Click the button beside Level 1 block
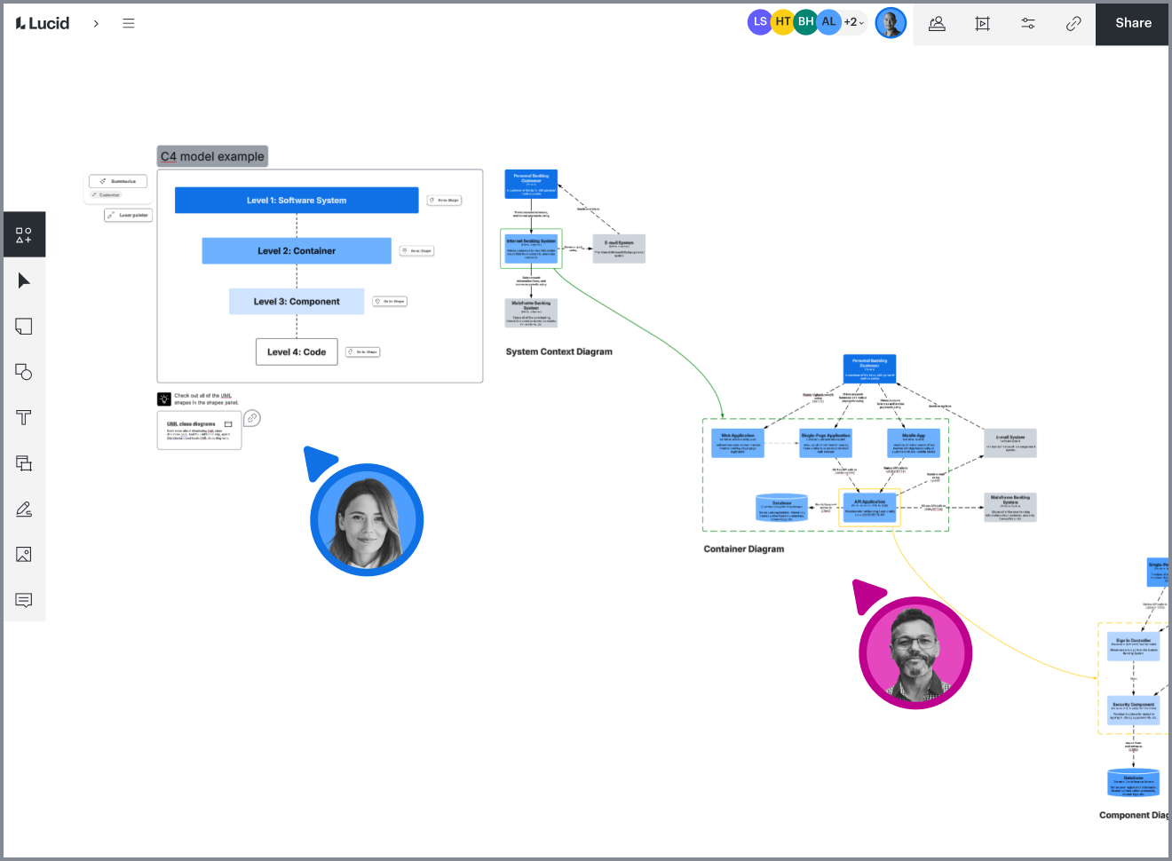The image size is (1172, 861). (x=444, y=201)
